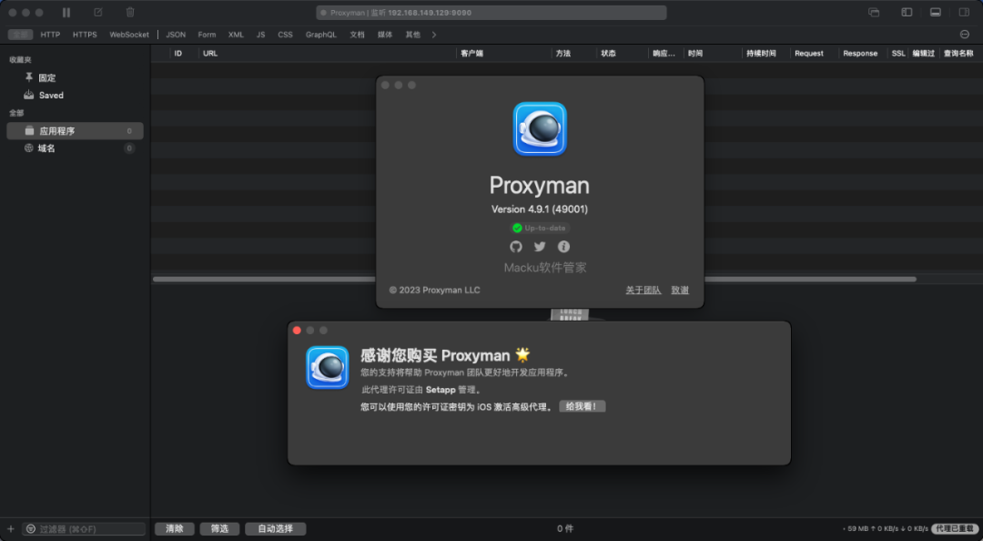The image size is (983, 541).
Task: Click the Up-to-date status badge
Action: (540, 228)
